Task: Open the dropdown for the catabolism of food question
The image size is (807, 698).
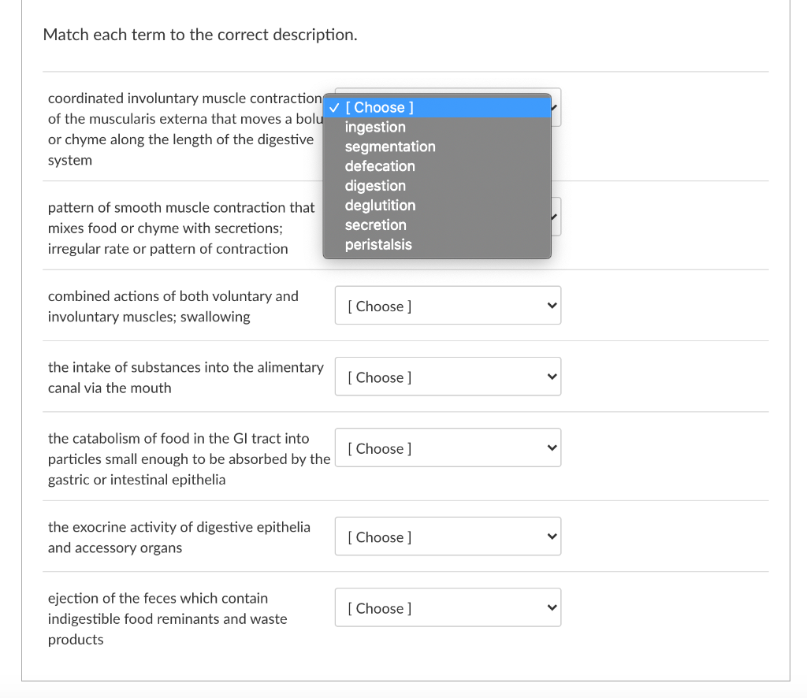Action: pyautogui.click(x=448, y=447)
